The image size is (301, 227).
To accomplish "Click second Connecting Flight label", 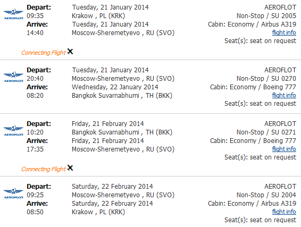I will pyautogui.click(x=44, y=169).
